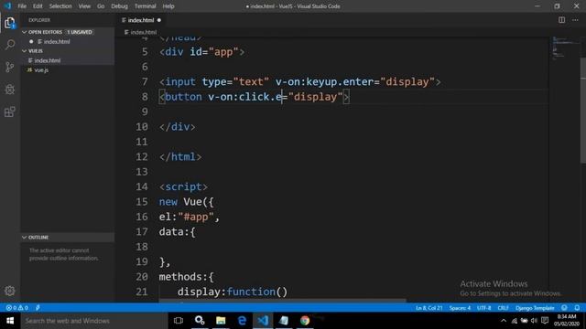Open Task View on the taskbar

tap(179, 321)
